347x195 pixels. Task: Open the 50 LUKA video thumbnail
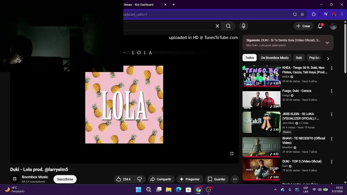click(261, 122)
